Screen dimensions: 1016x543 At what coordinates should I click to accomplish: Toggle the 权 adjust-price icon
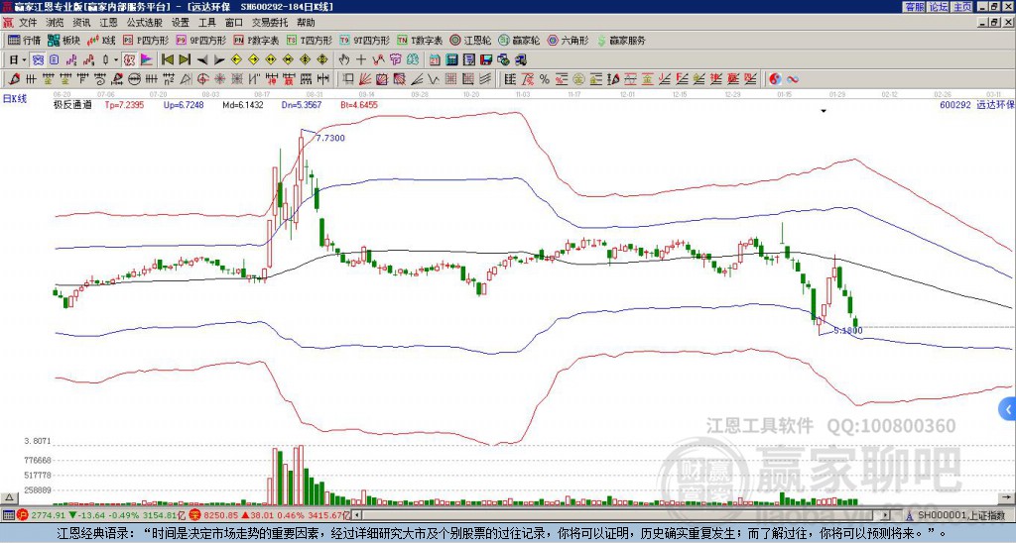129,60
